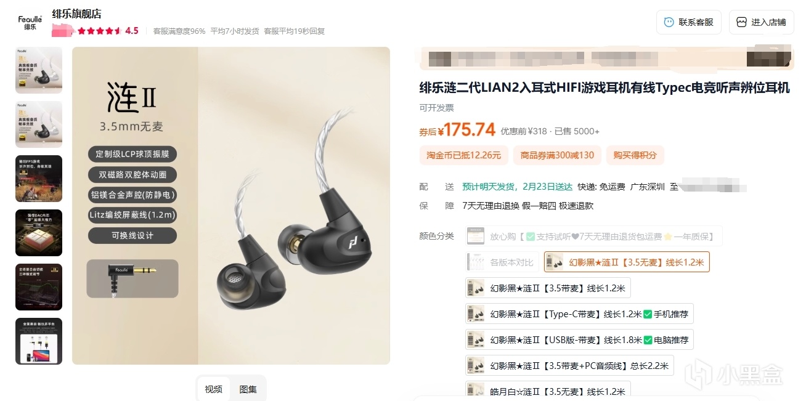Open 绯乐旗舰店 store name link
The height and width of the screenshot is (401, 806).
pos(77,14)
